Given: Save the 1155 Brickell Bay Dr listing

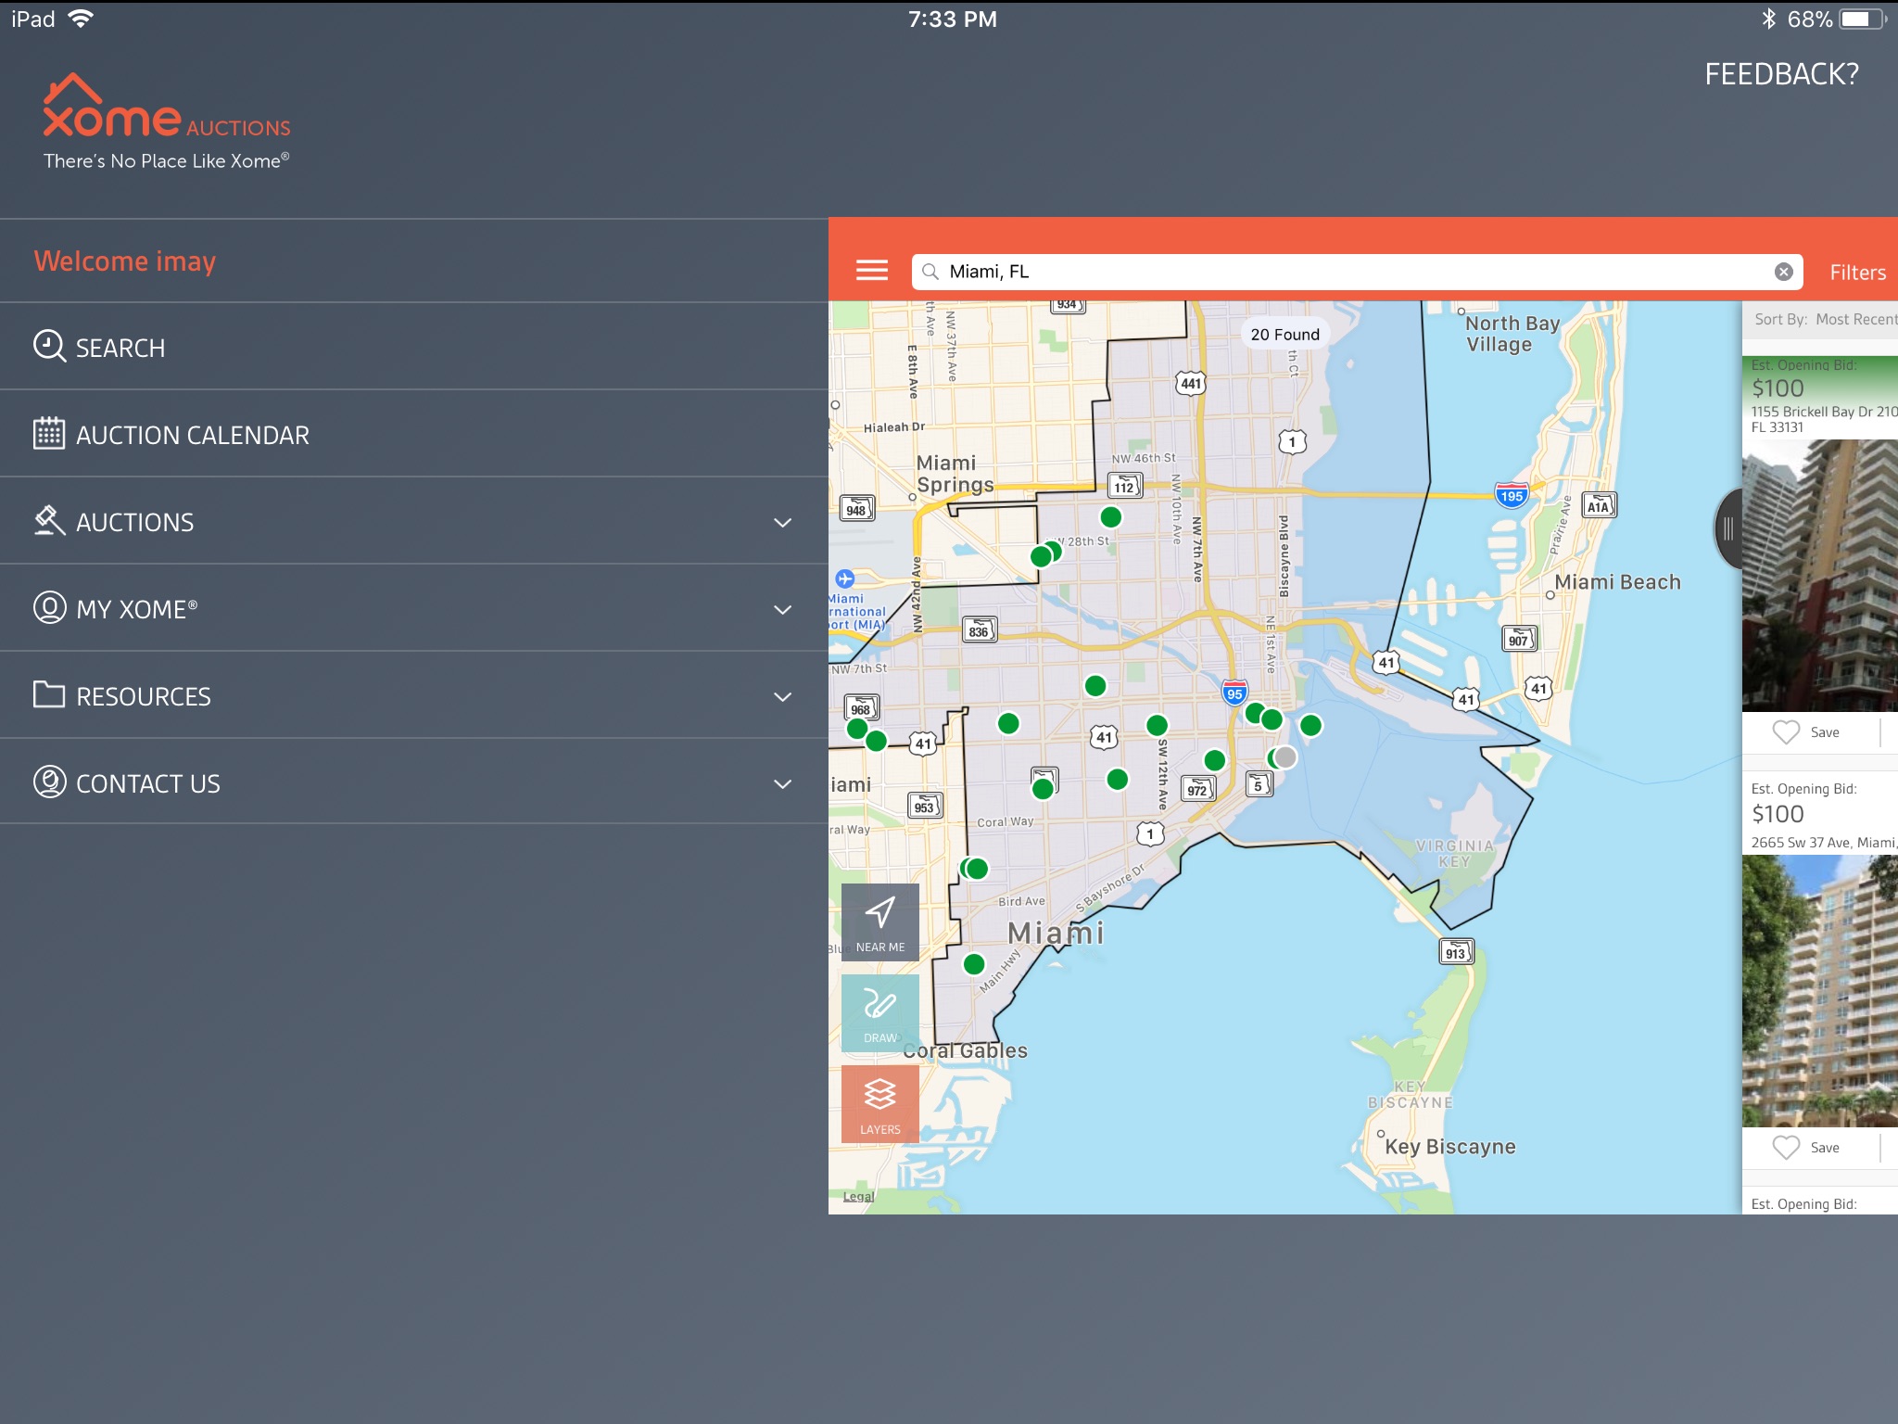Looking at the screenshot, I should pyautogui.click(x=1806, y=732).
